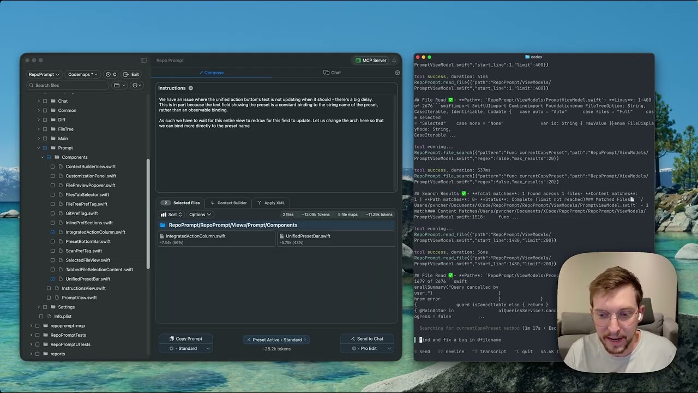Open the Context Builder tab
Viewport: 698px width, 393px height.
coord(228,203)
